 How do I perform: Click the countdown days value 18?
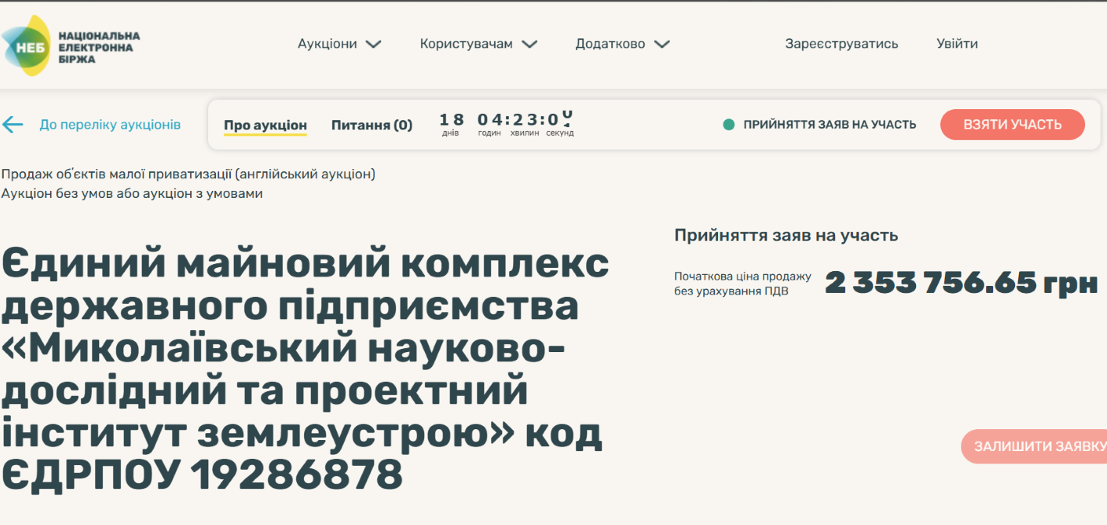[451, 119]
